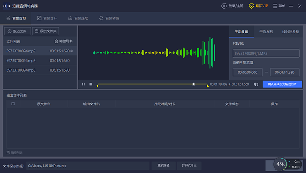Click the segment start time field 00:00:00.000
The height and width of the screenshot is (173, 306).
[x=247, y=72]
